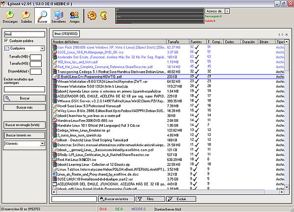This screenshot has height=212, width=294.
Task: Click the file icon of SUSE_Linux_10.0_Multilanguage_DVD_OK.iso
Action: [x=54, y=52]
